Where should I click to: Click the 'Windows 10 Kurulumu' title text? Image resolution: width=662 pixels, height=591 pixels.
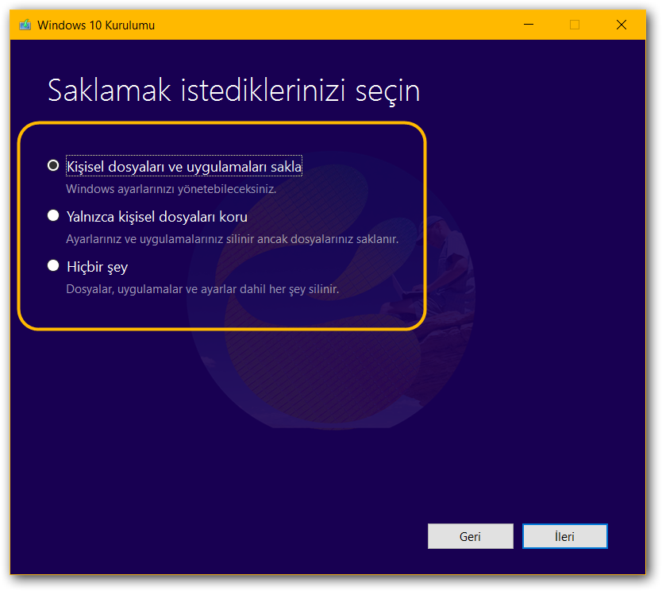point(96,25)
